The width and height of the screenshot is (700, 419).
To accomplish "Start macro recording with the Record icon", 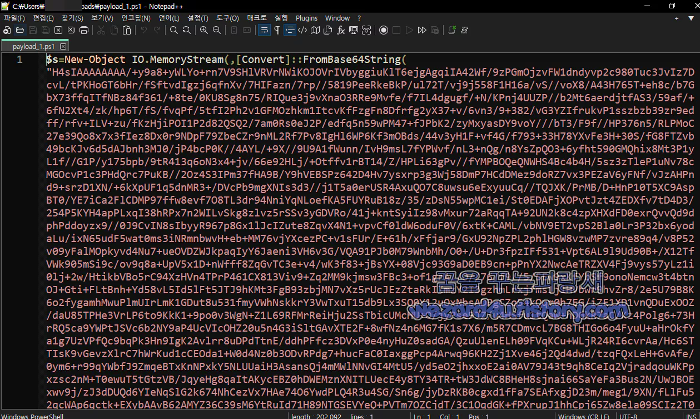I will coord(384,30).
